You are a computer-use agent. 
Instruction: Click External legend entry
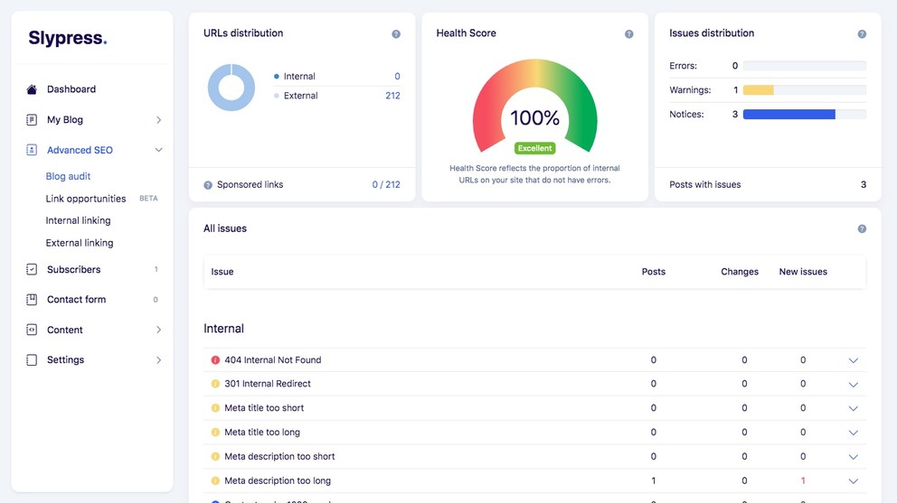coord(296,96)
